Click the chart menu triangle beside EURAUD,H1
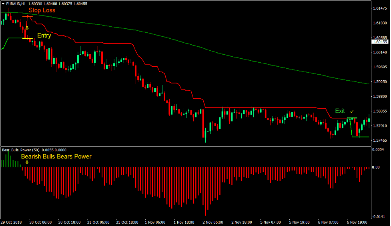Viewport: 391px width, 226px height. (3, 4)
